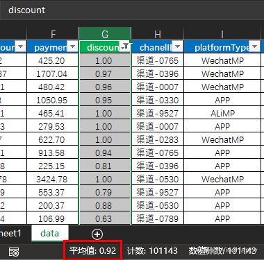Viewport: 264px width, 260px height.
Task: Select discount cell 0.79
Action: point(105,192)
